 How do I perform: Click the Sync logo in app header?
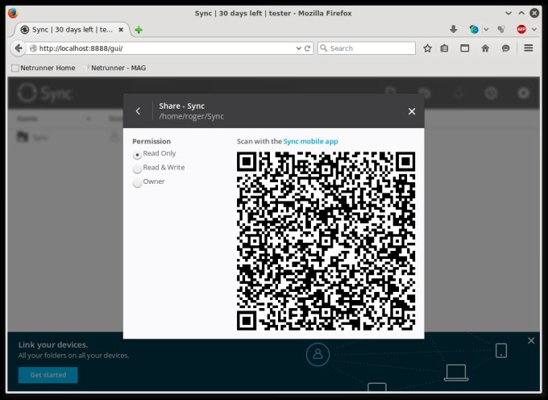click(x=45, y=94)
